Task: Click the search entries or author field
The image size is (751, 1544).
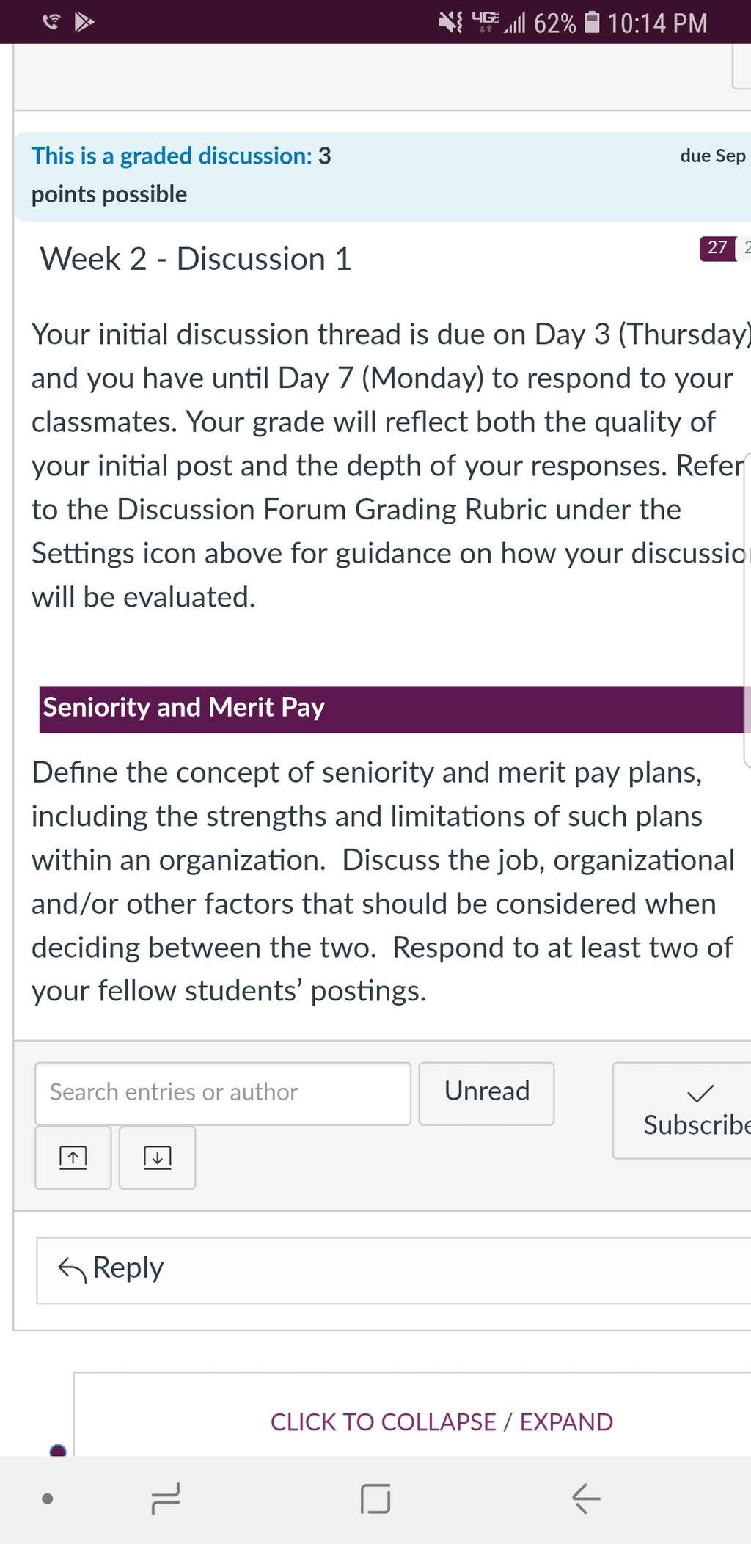Action: point(223,1093)
